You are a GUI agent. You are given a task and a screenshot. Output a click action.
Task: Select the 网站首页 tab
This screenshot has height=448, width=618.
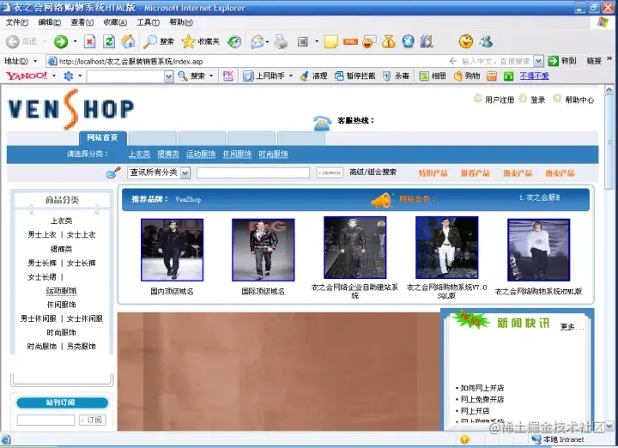coord(102,137)
